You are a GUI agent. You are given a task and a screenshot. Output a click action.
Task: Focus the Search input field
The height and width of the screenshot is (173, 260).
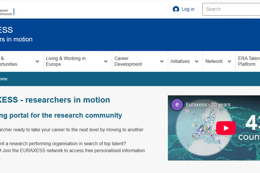click(x=231, y=9)
